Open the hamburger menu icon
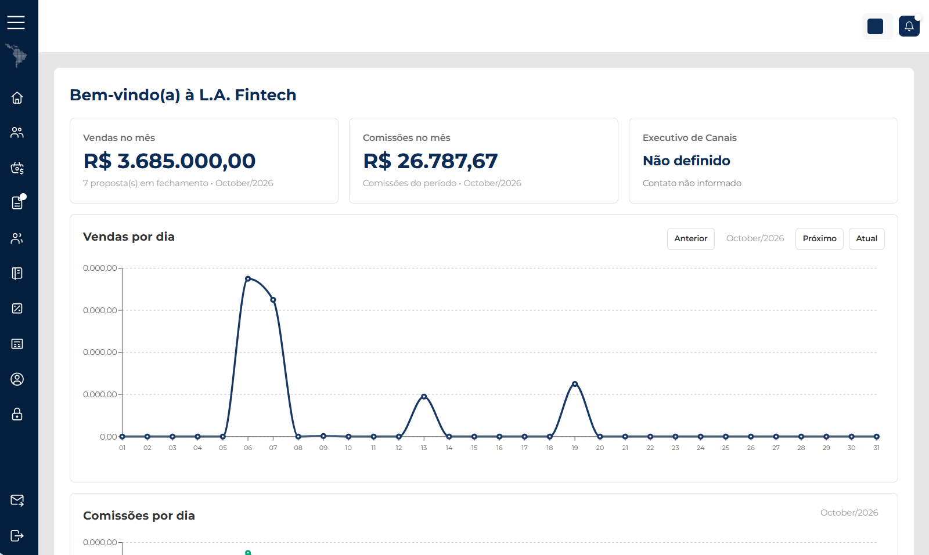Screen dimensions: 929x555 click(16, 23)
